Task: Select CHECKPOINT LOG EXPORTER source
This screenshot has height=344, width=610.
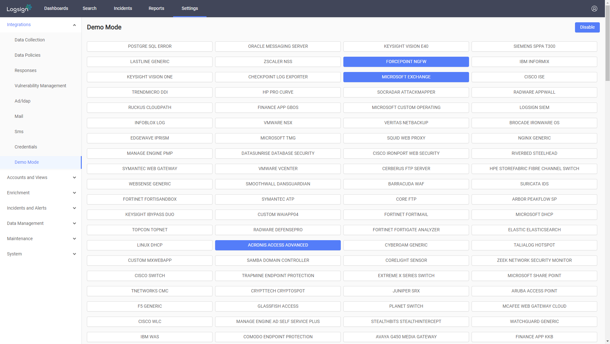Action: click(278, 77)
